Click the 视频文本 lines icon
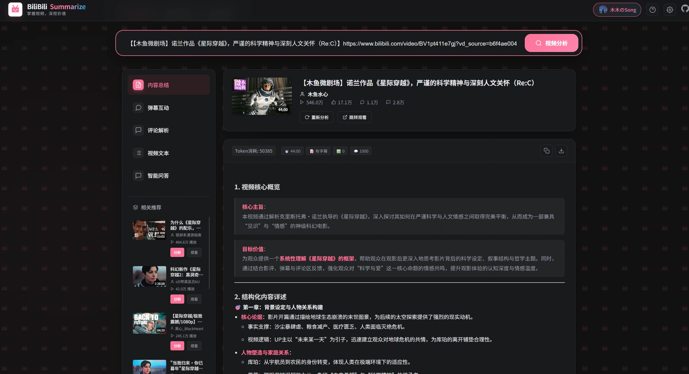 138,153
